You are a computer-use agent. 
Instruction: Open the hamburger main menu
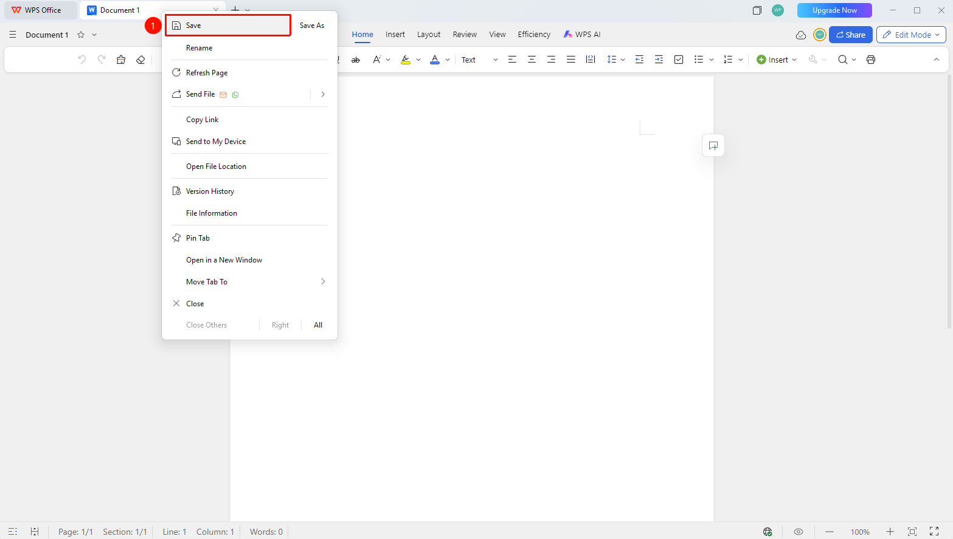pyautogui.click(x=13, y=35)
